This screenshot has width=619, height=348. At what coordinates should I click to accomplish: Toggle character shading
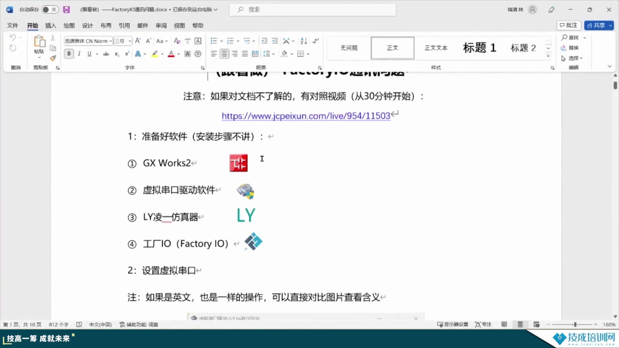click(x=188, y=54)
